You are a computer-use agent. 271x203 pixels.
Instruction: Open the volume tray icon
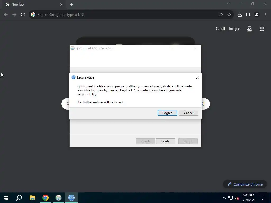[237, 198]
